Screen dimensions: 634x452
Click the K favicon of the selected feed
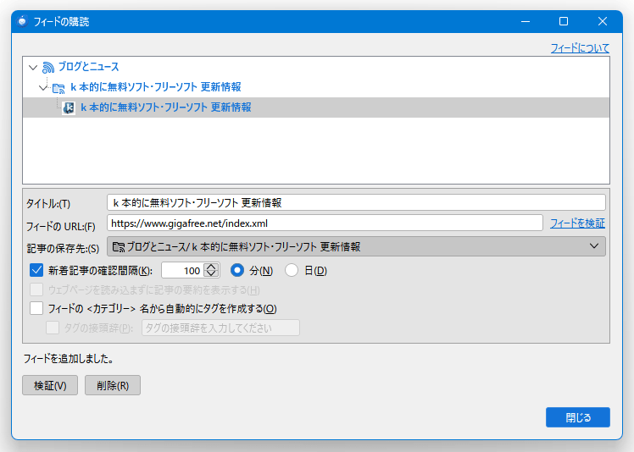click(x=69, y=107)
